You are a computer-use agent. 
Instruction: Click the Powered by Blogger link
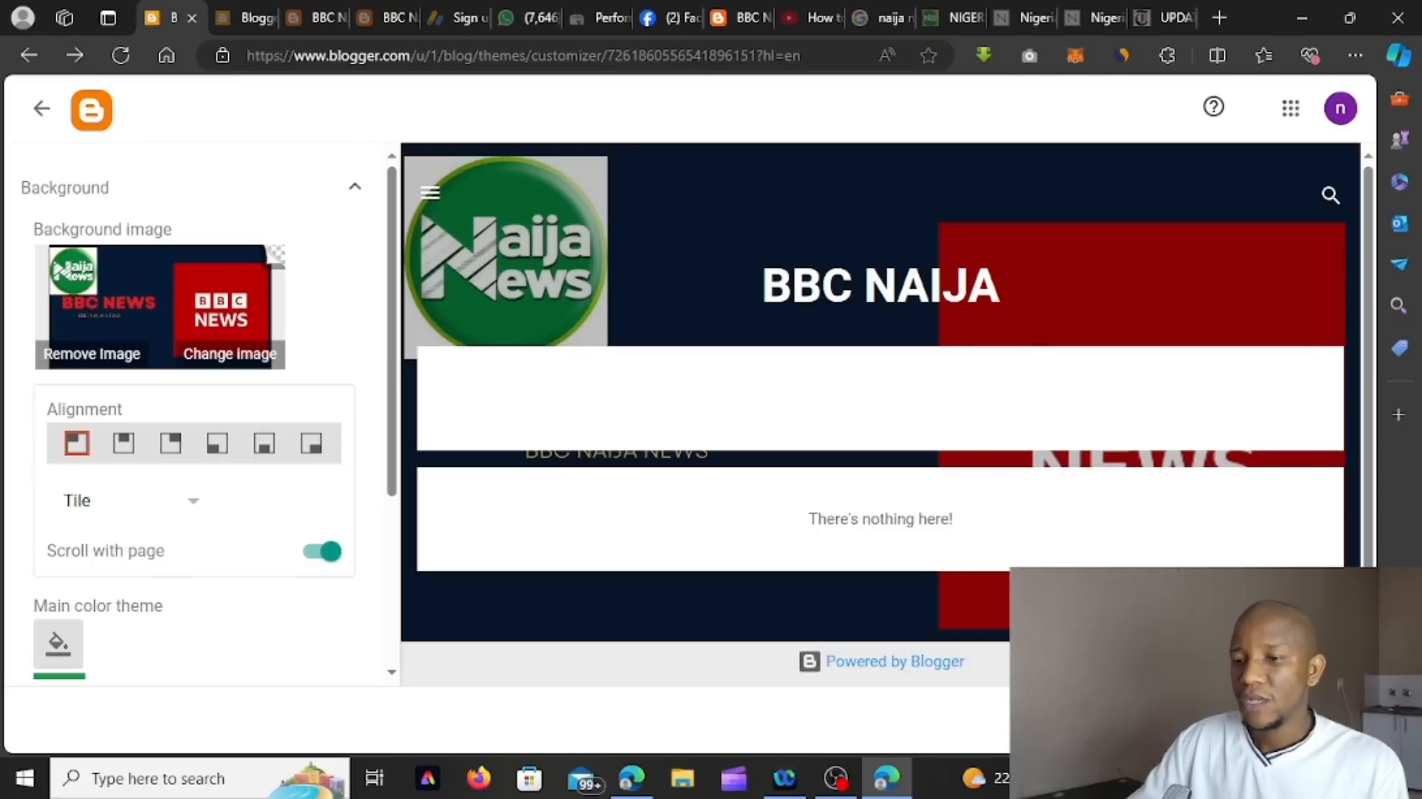point(895,661)
